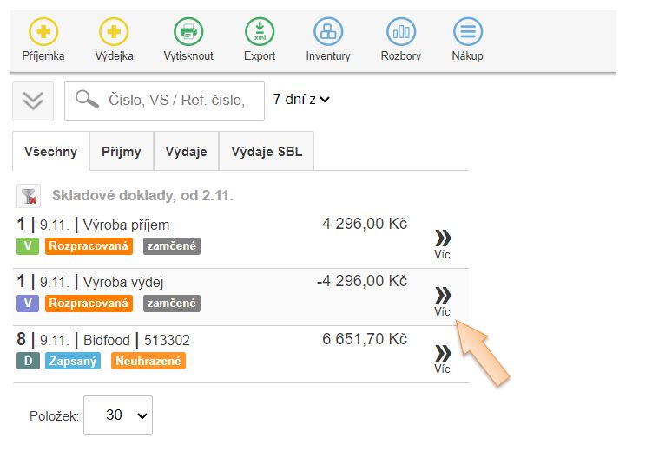Screen dimensions: 672x470
Task: Open the 7 dní period dropdown
Action: coord(301,100)
